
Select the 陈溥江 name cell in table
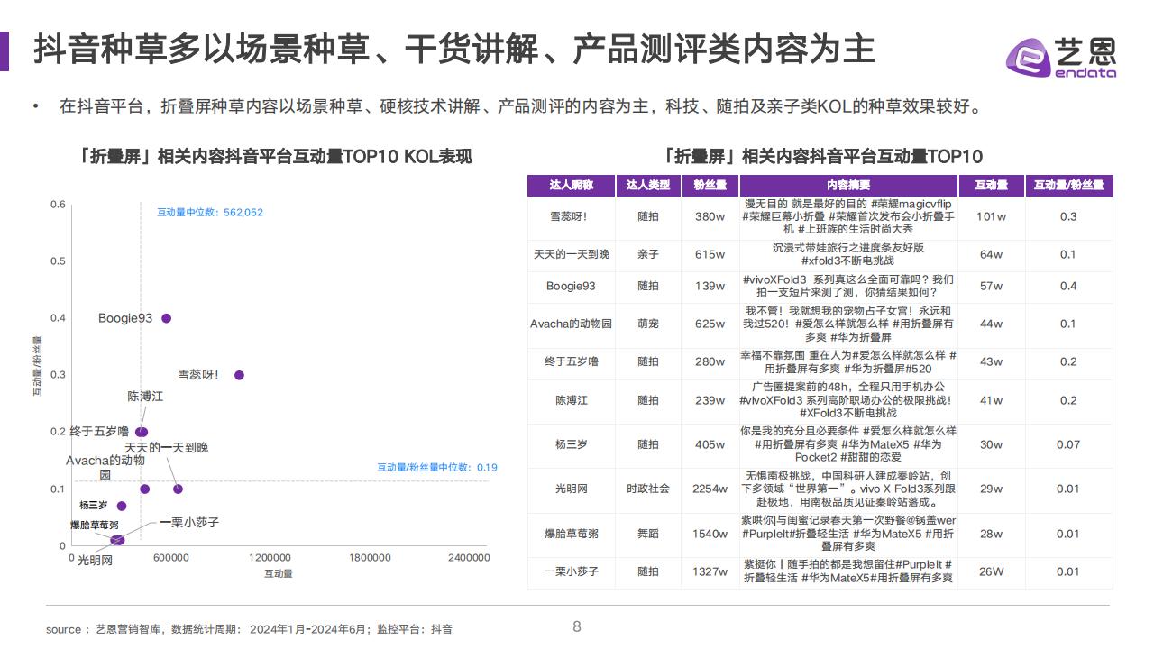coord(571,400)
